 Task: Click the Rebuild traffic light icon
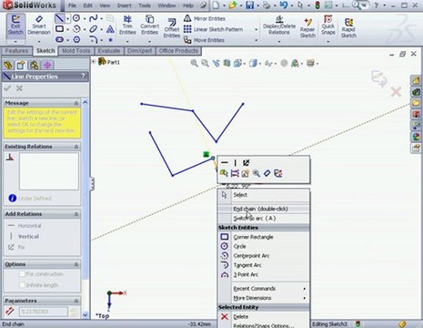point(317,5)
